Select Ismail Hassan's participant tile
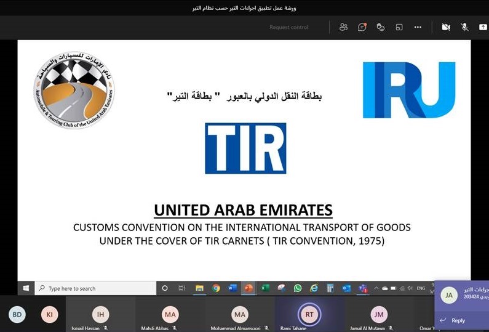489x332 pixels. coord(100,314)
